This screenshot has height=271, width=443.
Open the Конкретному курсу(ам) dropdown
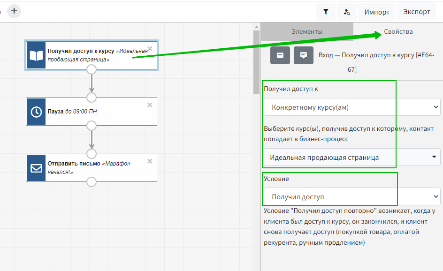point(352,107)
